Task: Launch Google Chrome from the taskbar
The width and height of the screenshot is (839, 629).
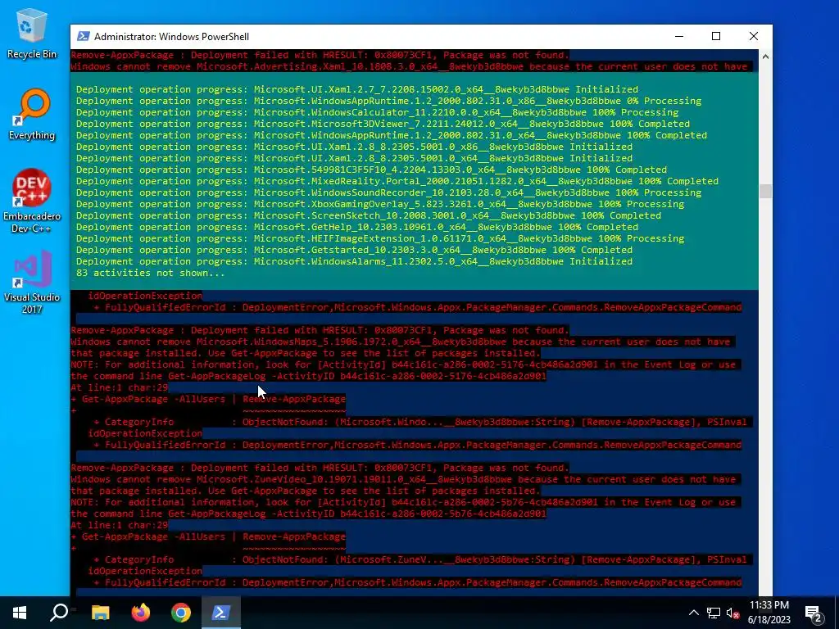Action: 181,613
